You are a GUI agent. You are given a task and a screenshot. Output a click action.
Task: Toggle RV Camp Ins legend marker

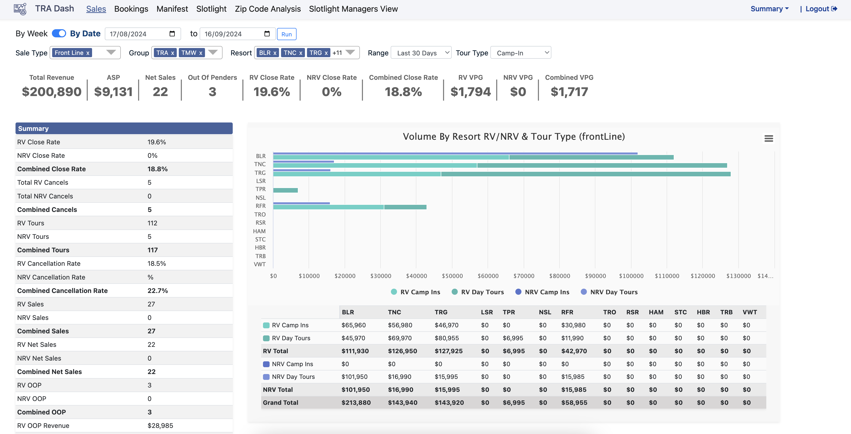(394, 292)
